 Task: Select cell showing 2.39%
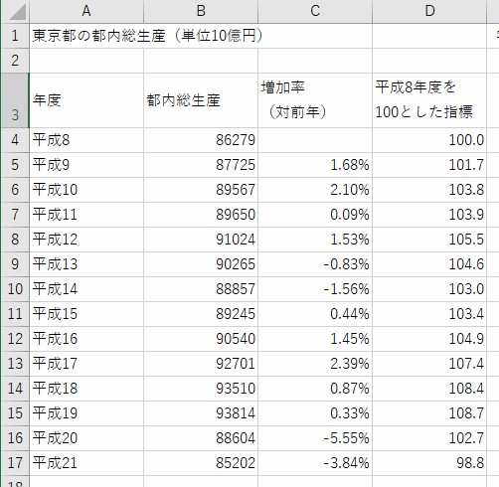click(x=315, y=364)
